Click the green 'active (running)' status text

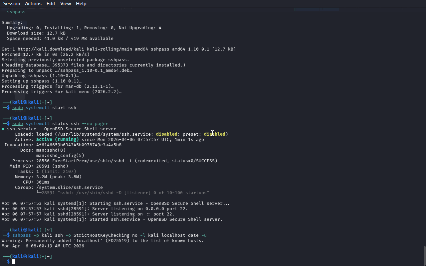(x=57, y=140)
